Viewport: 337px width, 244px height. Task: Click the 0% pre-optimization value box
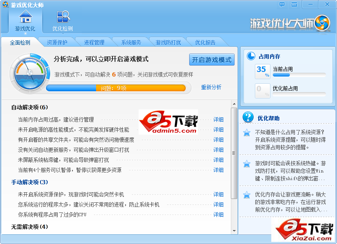tap(262, 91)
